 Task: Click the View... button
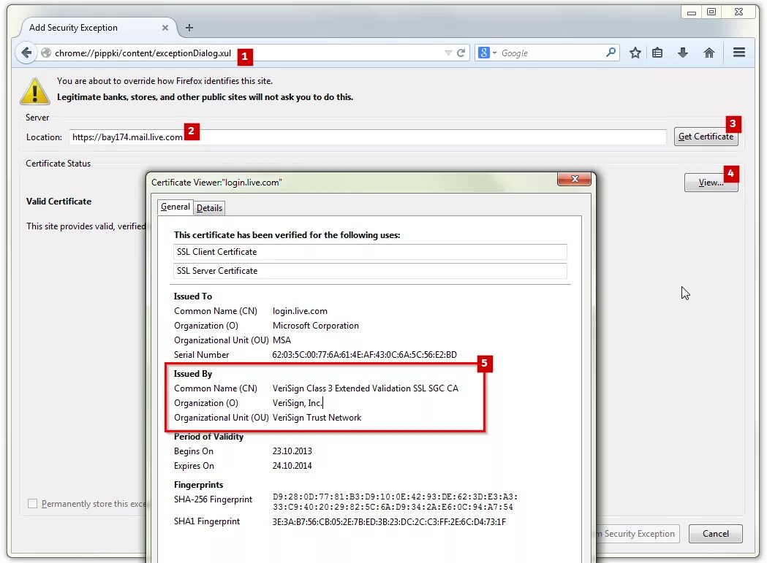click(711, 183)
